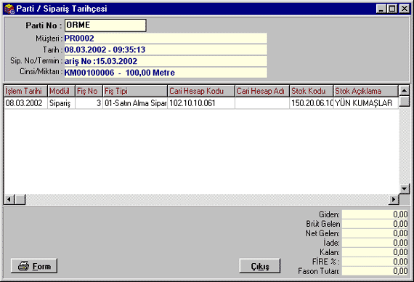Click the Fiş No column header

[x=89, y=91]
